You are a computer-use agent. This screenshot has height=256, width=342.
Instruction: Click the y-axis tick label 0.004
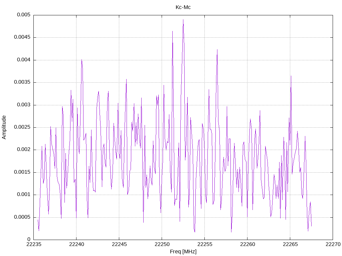(x=24, y=60)
